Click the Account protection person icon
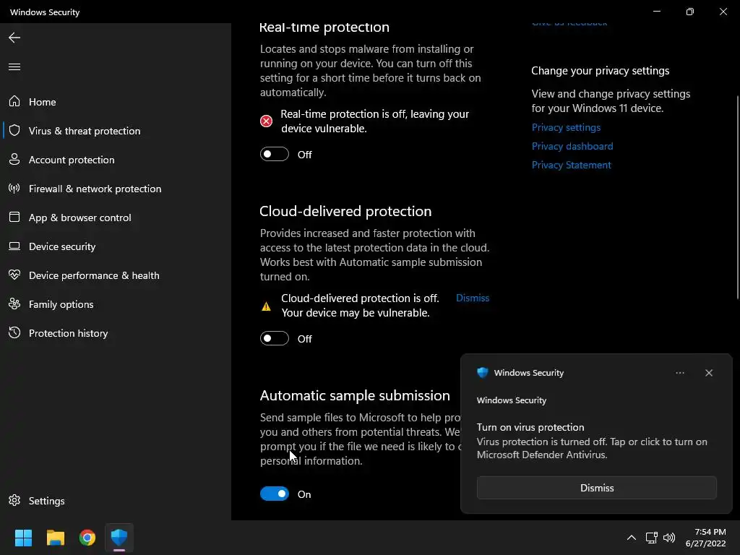The height and width of the screenshot is (555, 740). [x=14, y=160]
